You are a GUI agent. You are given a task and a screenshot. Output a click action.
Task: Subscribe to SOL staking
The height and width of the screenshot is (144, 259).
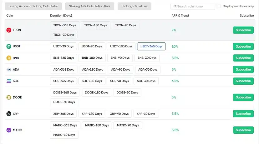[x=243, y=81]
